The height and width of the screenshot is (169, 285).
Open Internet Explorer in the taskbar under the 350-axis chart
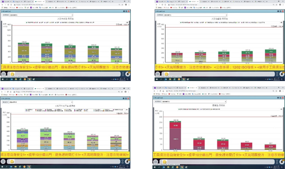pyautogui.click(x=173, y=167)
